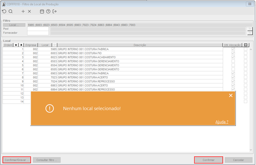Click the Cancelar button
Viewport: 256px width, 165px height.
(x=239, y=160)
